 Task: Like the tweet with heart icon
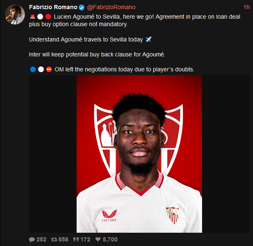[98, 239]
